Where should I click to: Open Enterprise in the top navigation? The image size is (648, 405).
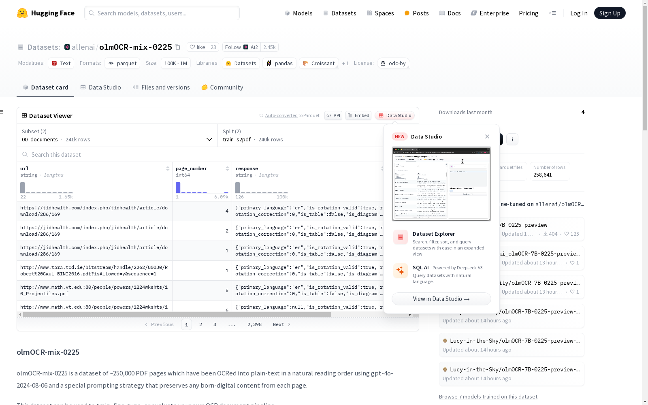click(x=490, y=13)
